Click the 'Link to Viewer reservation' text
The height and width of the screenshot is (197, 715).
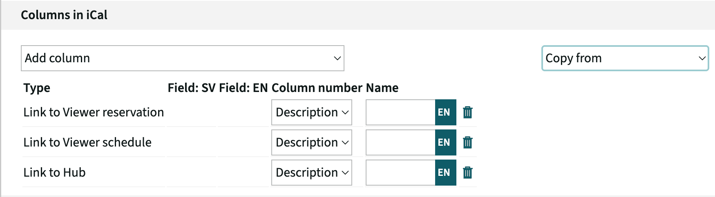(94, 112)
